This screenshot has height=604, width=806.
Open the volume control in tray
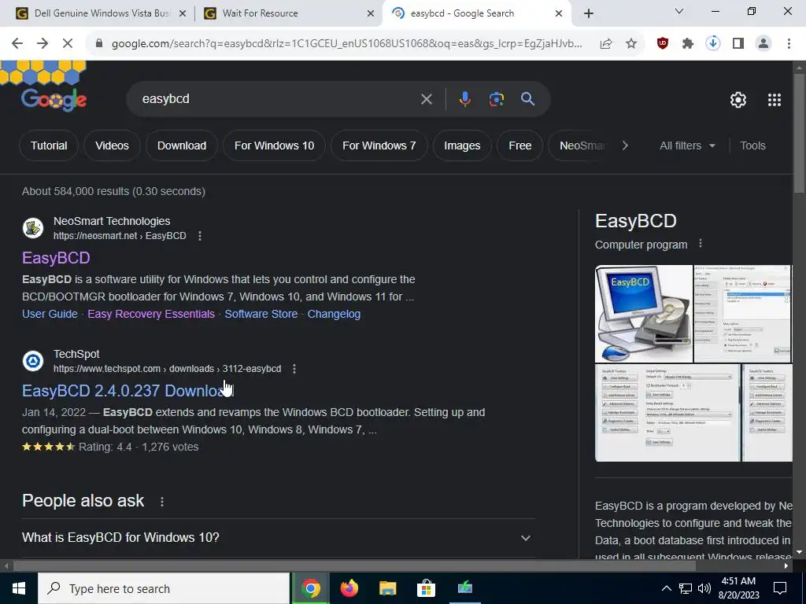(x=704, y=588)
